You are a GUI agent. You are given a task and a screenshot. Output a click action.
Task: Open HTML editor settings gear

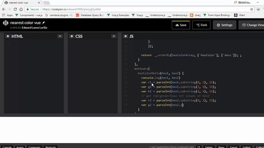[8, 36]
